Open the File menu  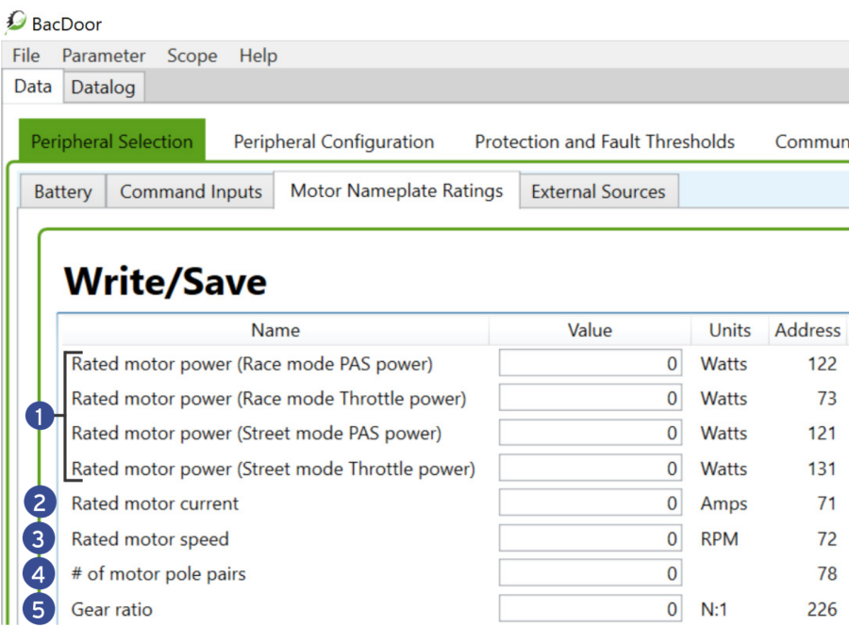tap(26, 56)
